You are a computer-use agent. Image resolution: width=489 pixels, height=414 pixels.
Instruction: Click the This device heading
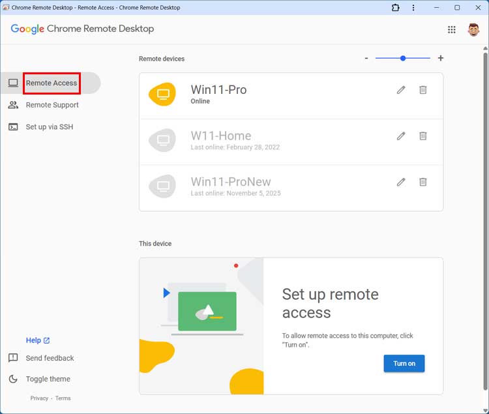(155, 243)
